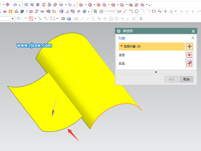Click the Select All (全选) icon
Image resolution: width=201 pixels, height=151 pixels.
(x=189, y=55)
